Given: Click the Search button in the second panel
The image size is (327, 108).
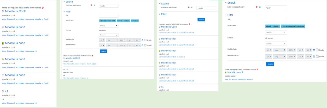Looking at the screenshot, I should tap(103, 51).
